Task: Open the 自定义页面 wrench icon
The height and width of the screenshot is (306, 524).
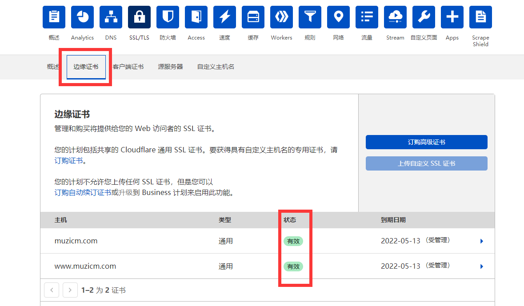Action: 424,17
